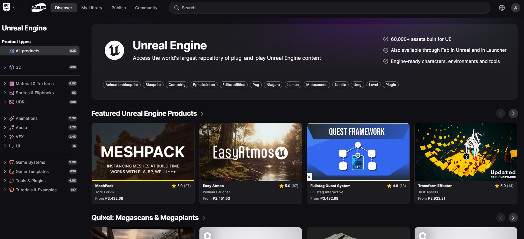
Task: Open the Easy Atmos product thumbnail
Action: pyautogui.click(x=251, y=152)
